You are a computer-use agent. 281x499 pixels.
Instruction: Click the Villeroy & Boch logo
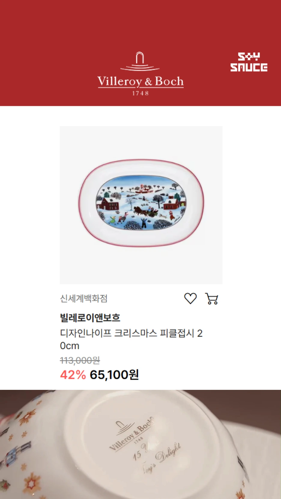(x=140, y=74)
